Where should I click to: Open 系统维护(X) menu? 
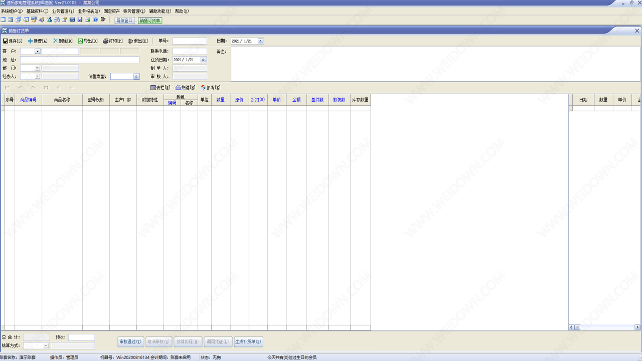12,11
